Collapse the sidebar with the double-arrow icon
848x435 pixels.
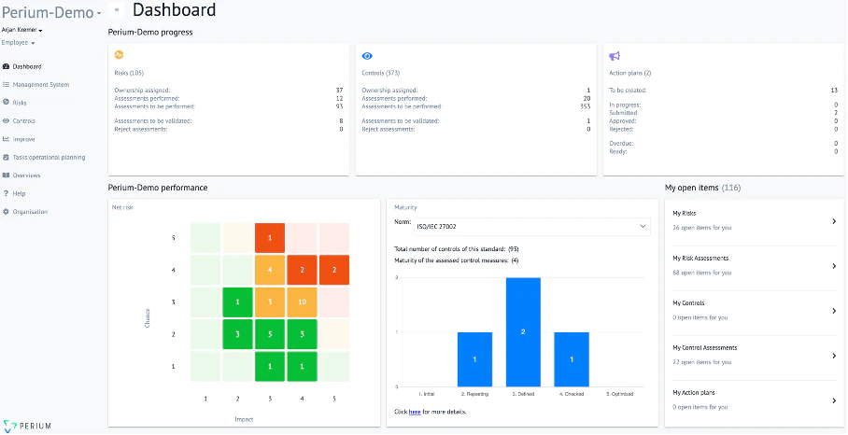tap(117, 10)
